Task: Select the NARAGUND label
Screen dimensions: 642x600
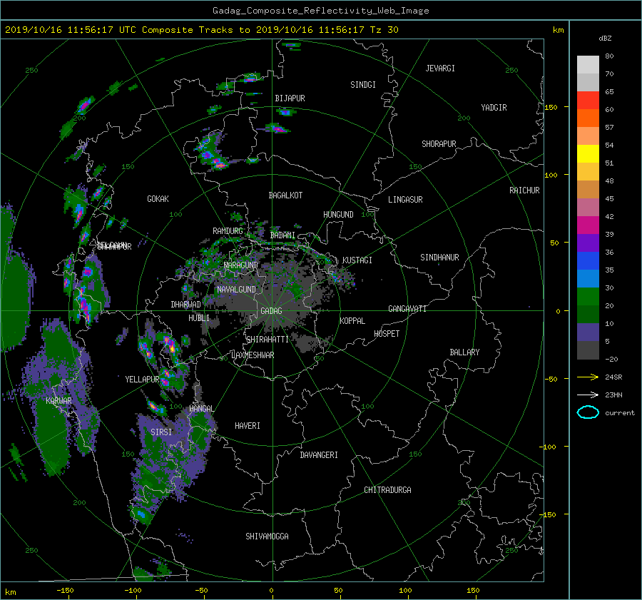Action: point(240,265)
